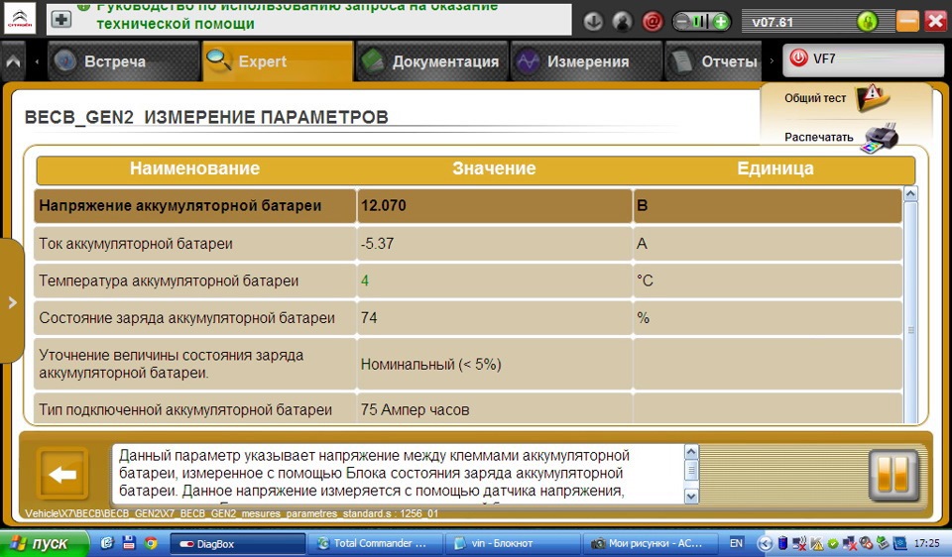Increase zoom with the green plus button

[721, 23]
